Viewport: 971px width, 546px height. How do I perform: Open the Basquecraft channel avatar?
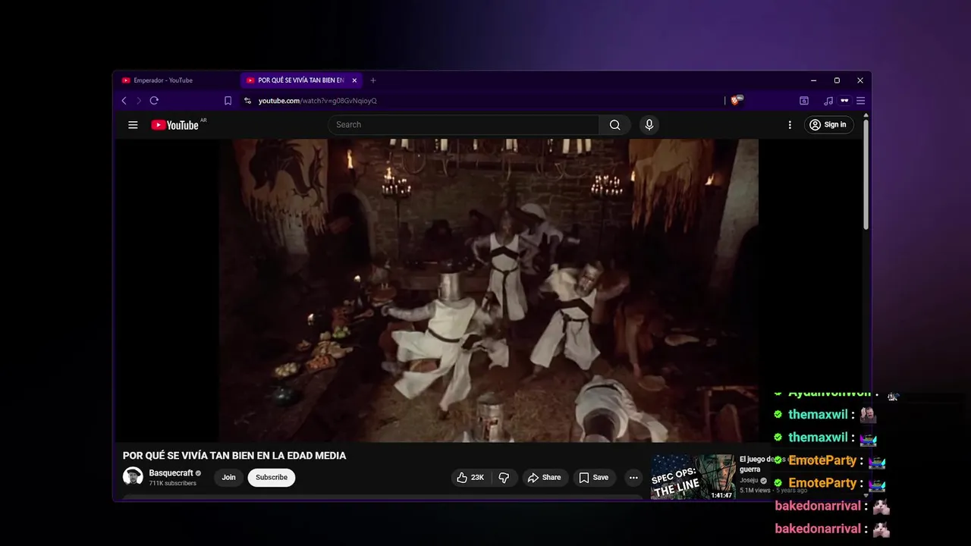click(133, 477)
